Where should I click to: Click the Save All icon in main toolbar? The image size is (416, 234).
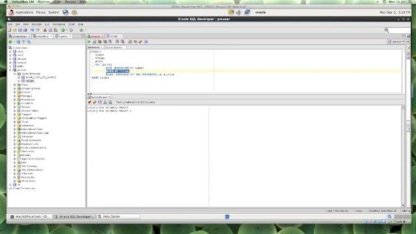(x=25, y=31)
